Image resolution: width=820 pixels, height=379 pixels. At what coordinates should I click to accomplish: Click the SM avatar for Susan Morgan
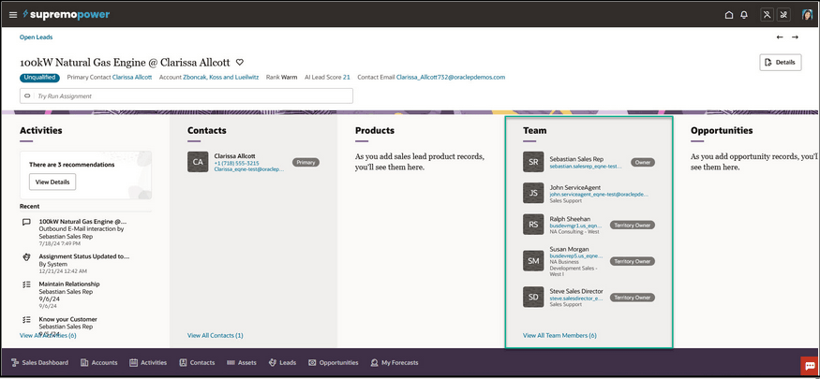coord(533,260)
